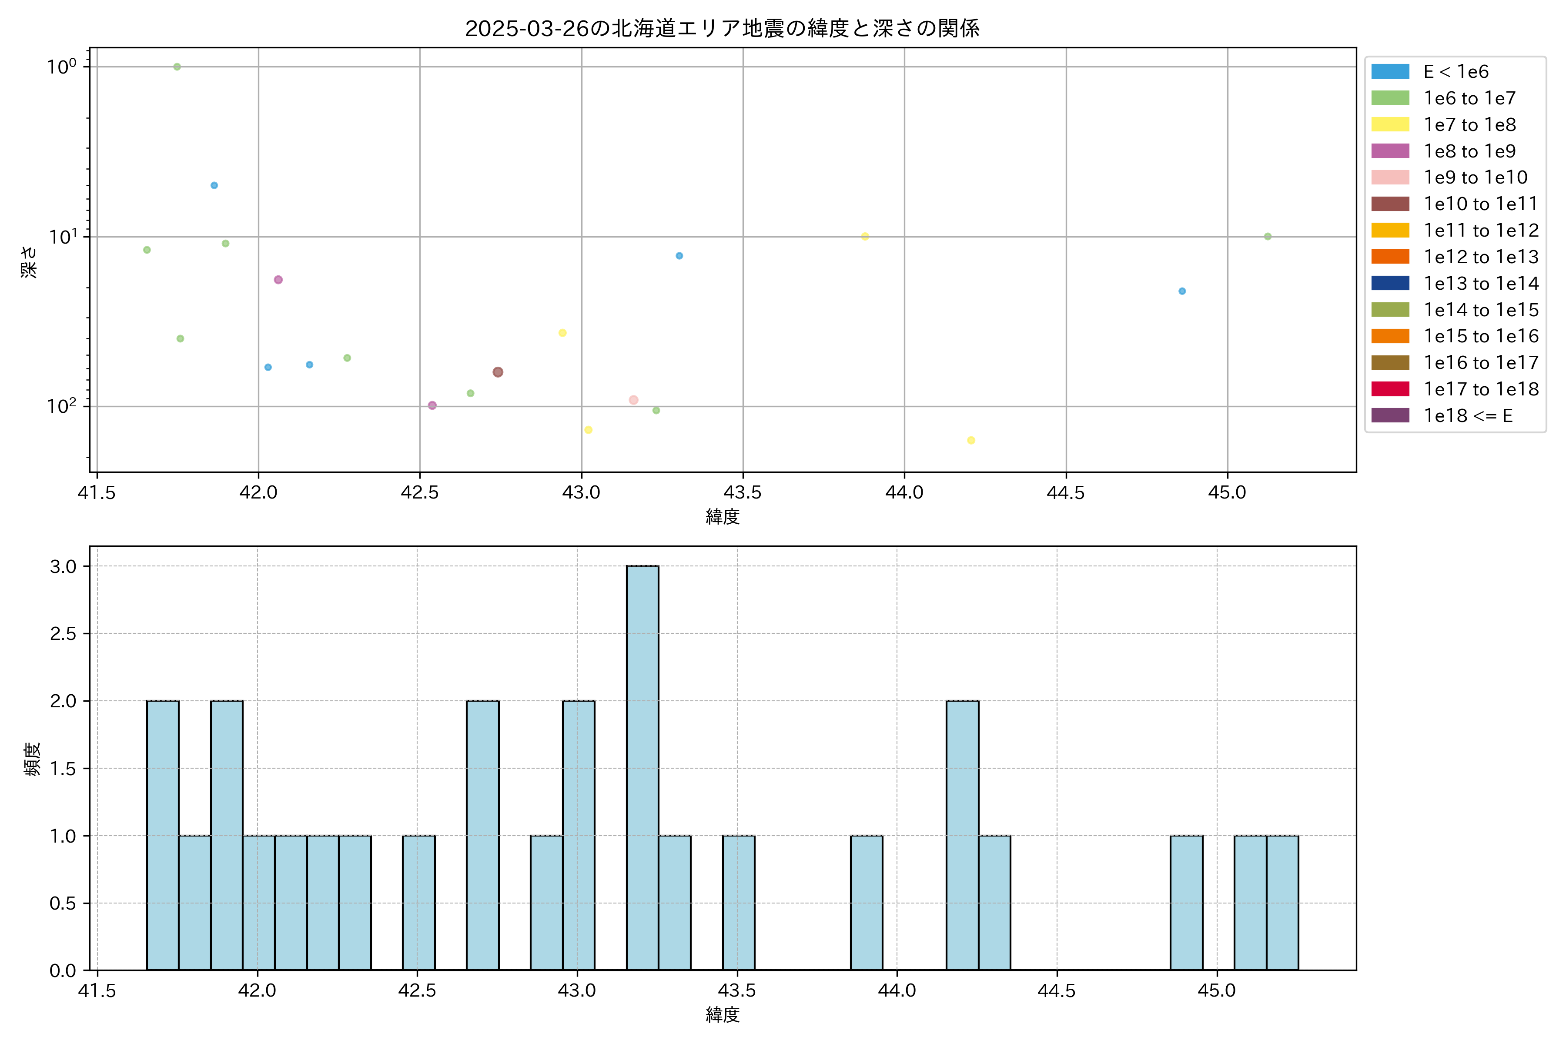Click the purple scatter point near latitude 42.05
1566x1044 pixels.
(278, 280)
